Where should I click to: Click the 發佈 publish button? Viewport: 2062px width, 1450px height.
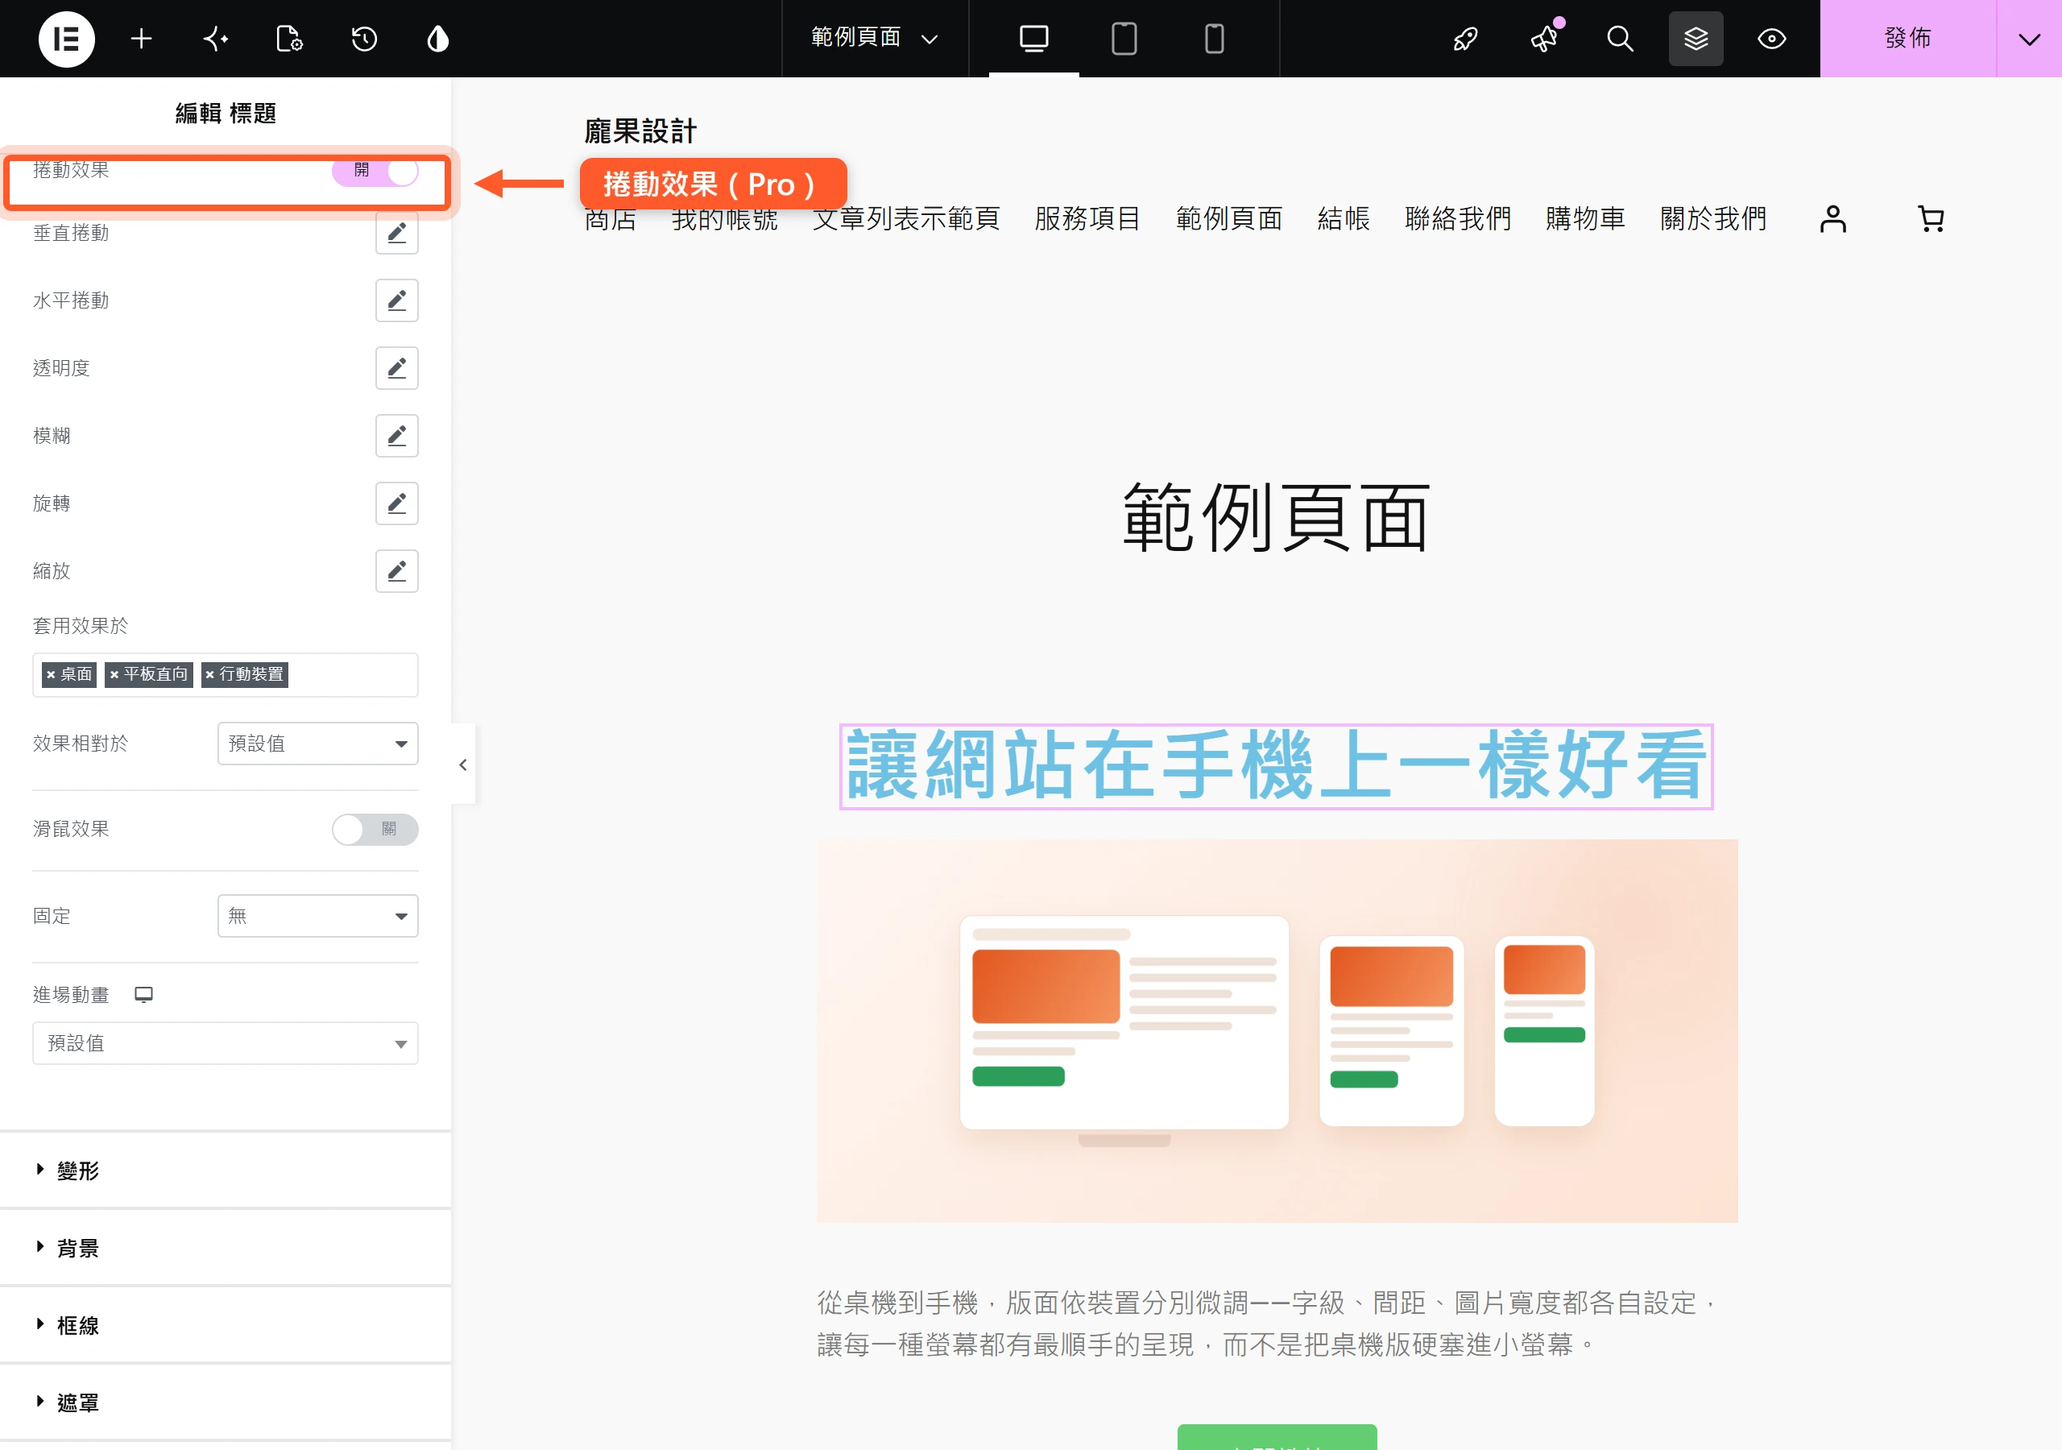(x=1907, y=39)
